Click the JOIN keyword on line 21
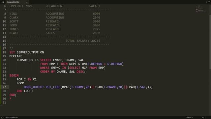The width and height of the screenshot is (211, 119). [x=64, y=64]
